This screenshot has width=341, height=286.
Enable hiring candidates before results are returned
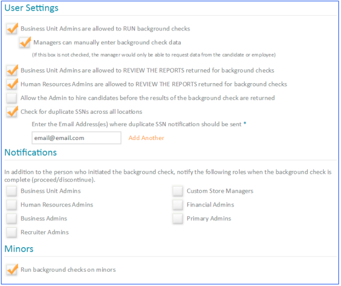click(12, 98)
